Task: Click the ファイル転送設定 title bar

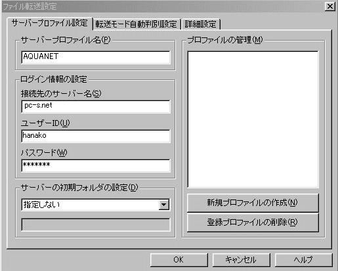Action: 163,7
